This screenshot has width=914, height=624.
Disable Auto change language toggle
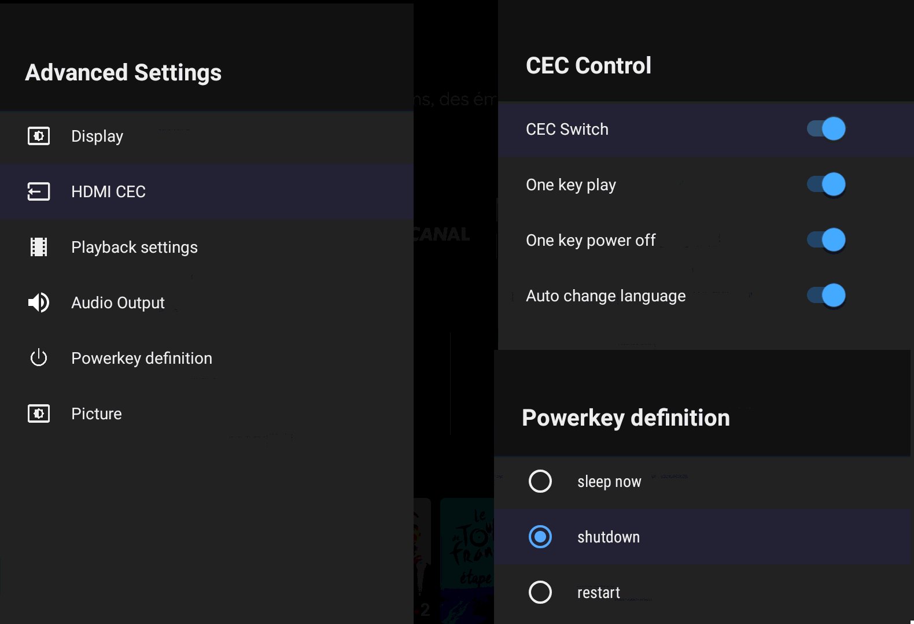[826, 296]
